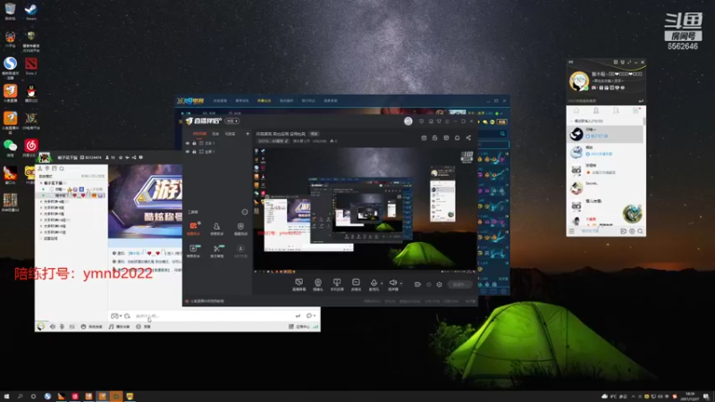Click the screen capture source icon in bottom bar
Image resolution: width=715 pixels, height=402 pixels.
coord(299,284)
